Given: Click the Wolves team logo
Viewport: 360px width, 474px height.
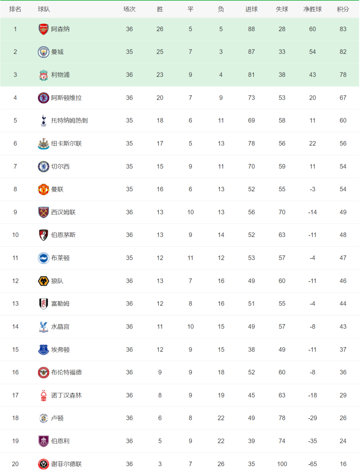Looking at the screenshot, I should point(43,281).
